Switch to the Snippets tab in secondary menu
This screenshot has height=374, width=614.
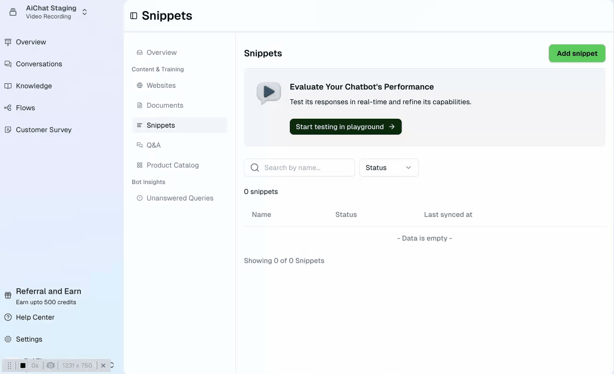[160, 125]
